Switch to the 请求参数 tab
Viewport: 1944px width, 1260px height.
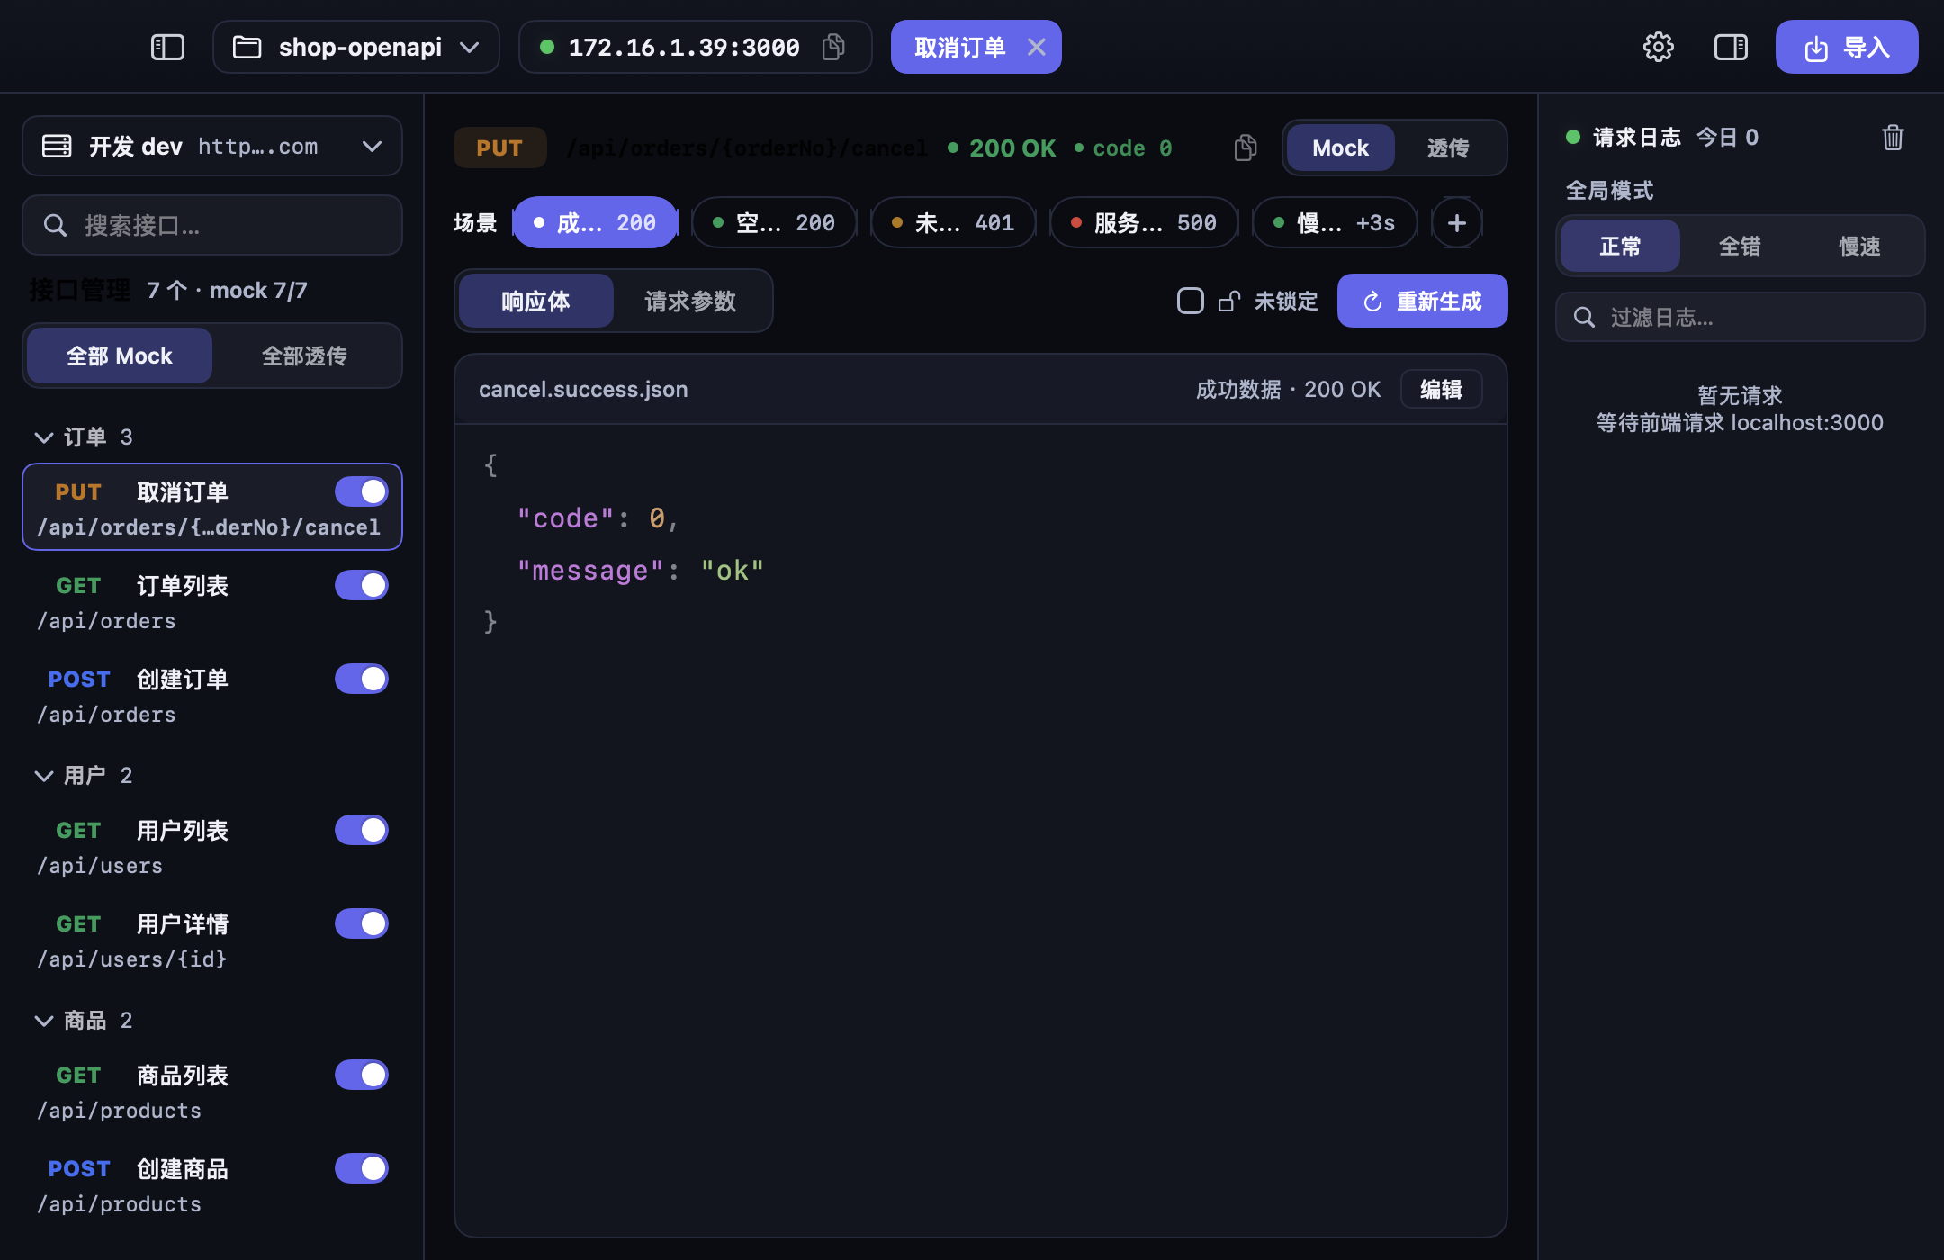point(691,301)
